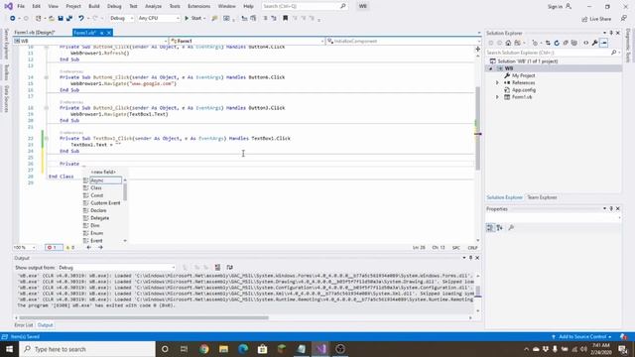Click the Output panel horizontal scrollbar
The image size is (635, 357).
(144, 317)
